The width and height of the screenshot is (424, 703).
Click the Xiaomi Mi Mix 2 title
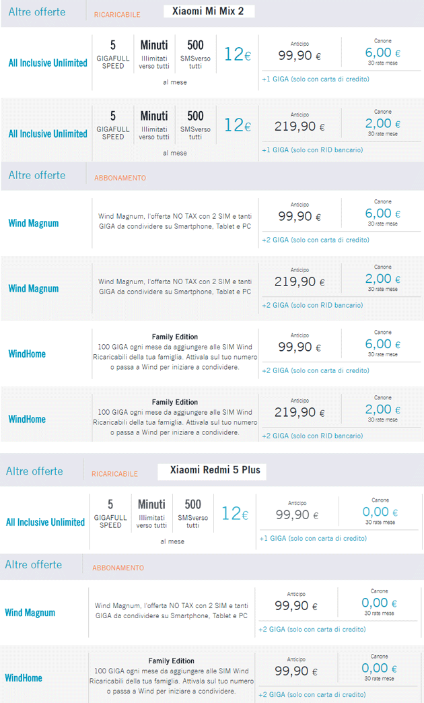click(209, 11)
